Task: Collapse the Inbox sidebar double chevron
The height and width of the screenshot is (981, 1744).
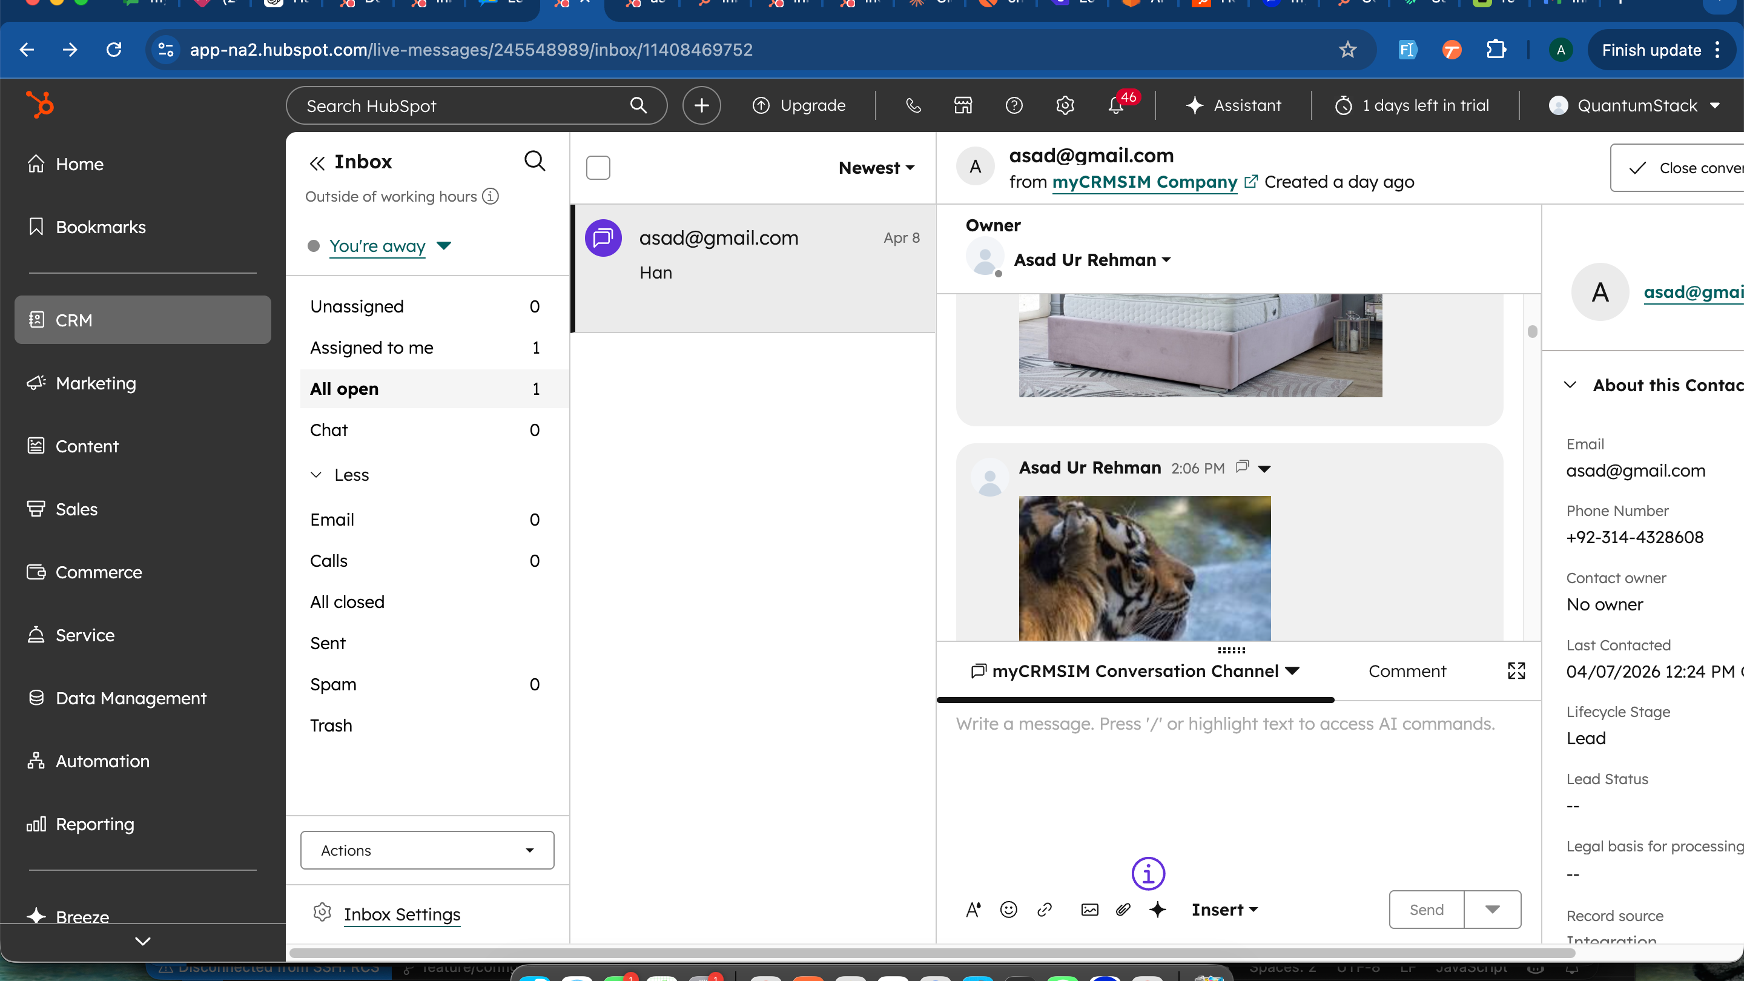Action: [317, 163]
